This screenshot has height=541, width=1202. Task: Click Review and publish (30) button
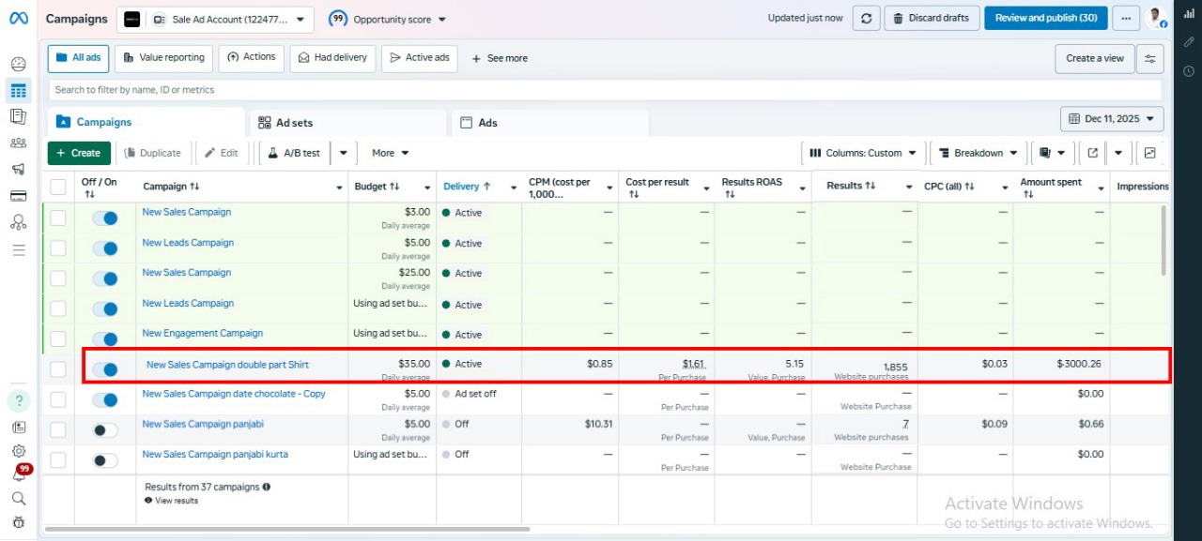[1045, 18]
